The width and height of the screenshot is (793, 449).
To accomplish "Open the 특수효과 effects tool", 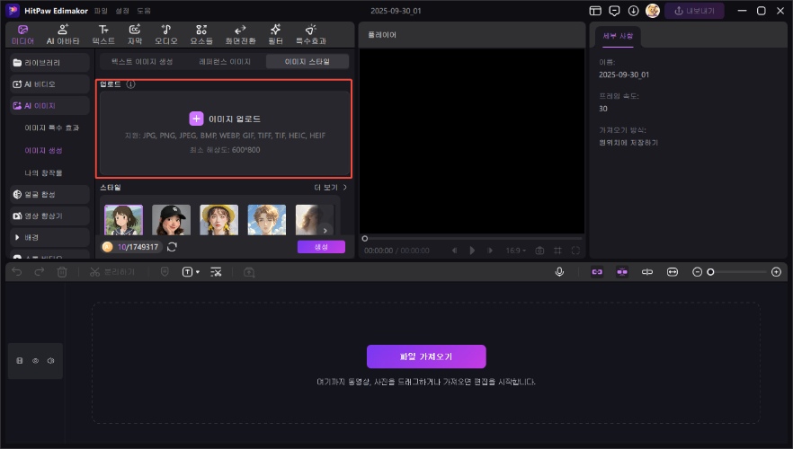I will [310, 34].
